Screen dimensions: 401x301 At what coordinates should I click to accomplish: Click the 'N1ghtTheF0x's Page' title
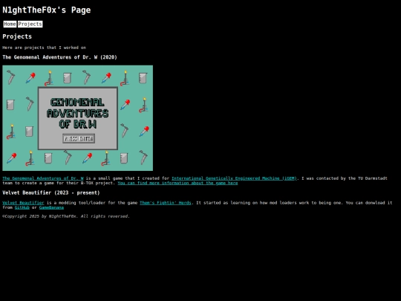pos(47,10)
